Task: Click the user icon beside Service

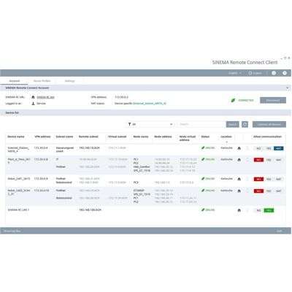Action: click(33, 104)
